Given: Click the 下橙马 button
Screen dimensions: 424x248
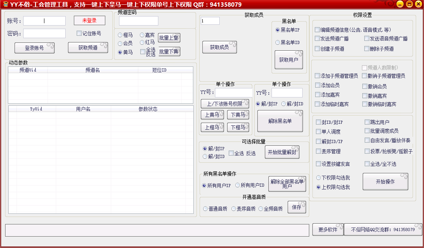Looking at the screenshot, I should tap(238, 127).
